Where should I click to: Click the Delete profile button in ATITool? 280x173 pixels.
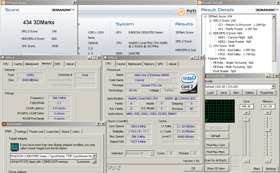[x=249, y=93]
